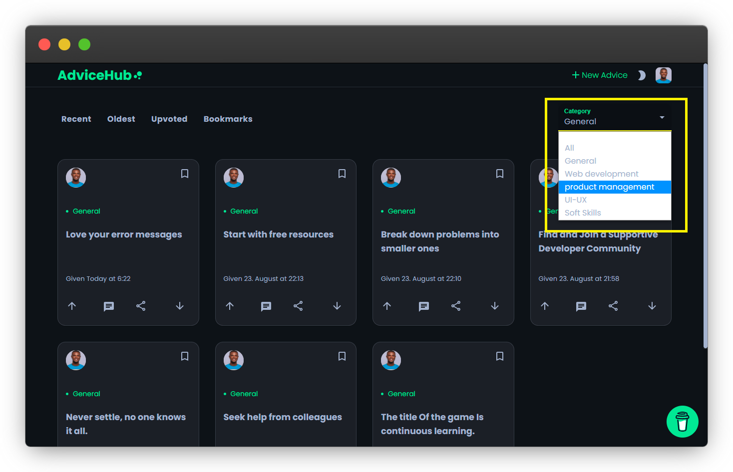Open the green coffee cup support button
Viewport: 733px width, 472px height.
tap(682, 422)
